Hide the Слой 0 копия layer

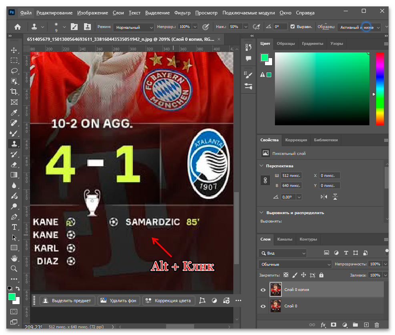pos(263,290)
